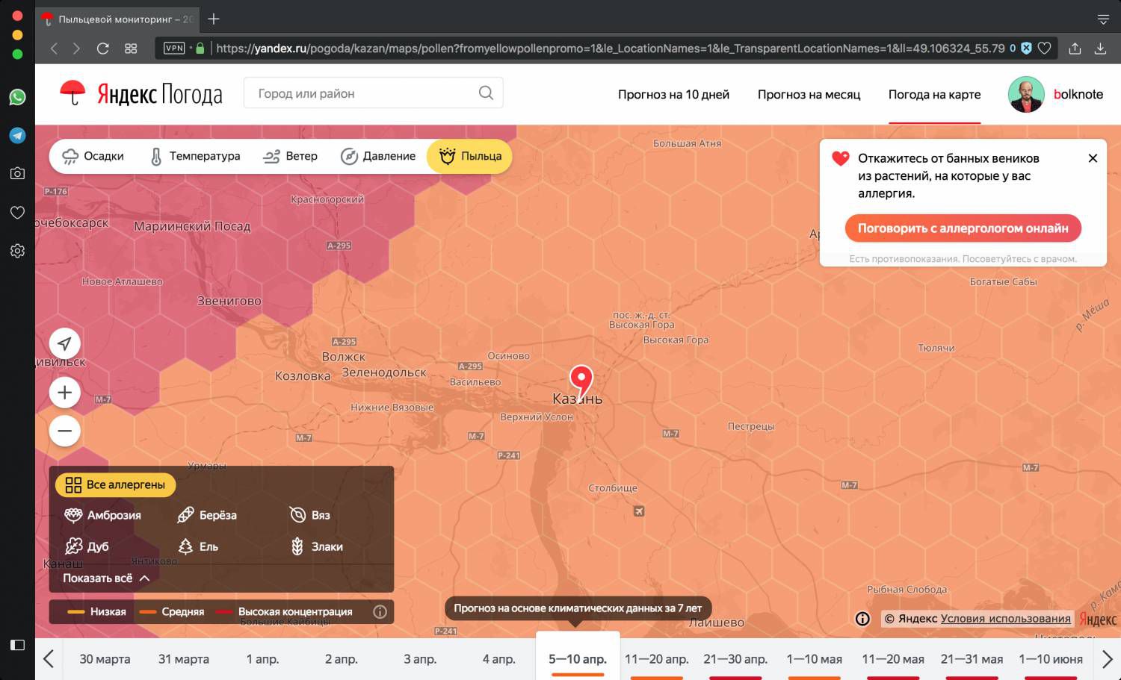This screenshot has height=680, width=1121.
Task: Switch map layer to Давление
Action: [378, 156]
